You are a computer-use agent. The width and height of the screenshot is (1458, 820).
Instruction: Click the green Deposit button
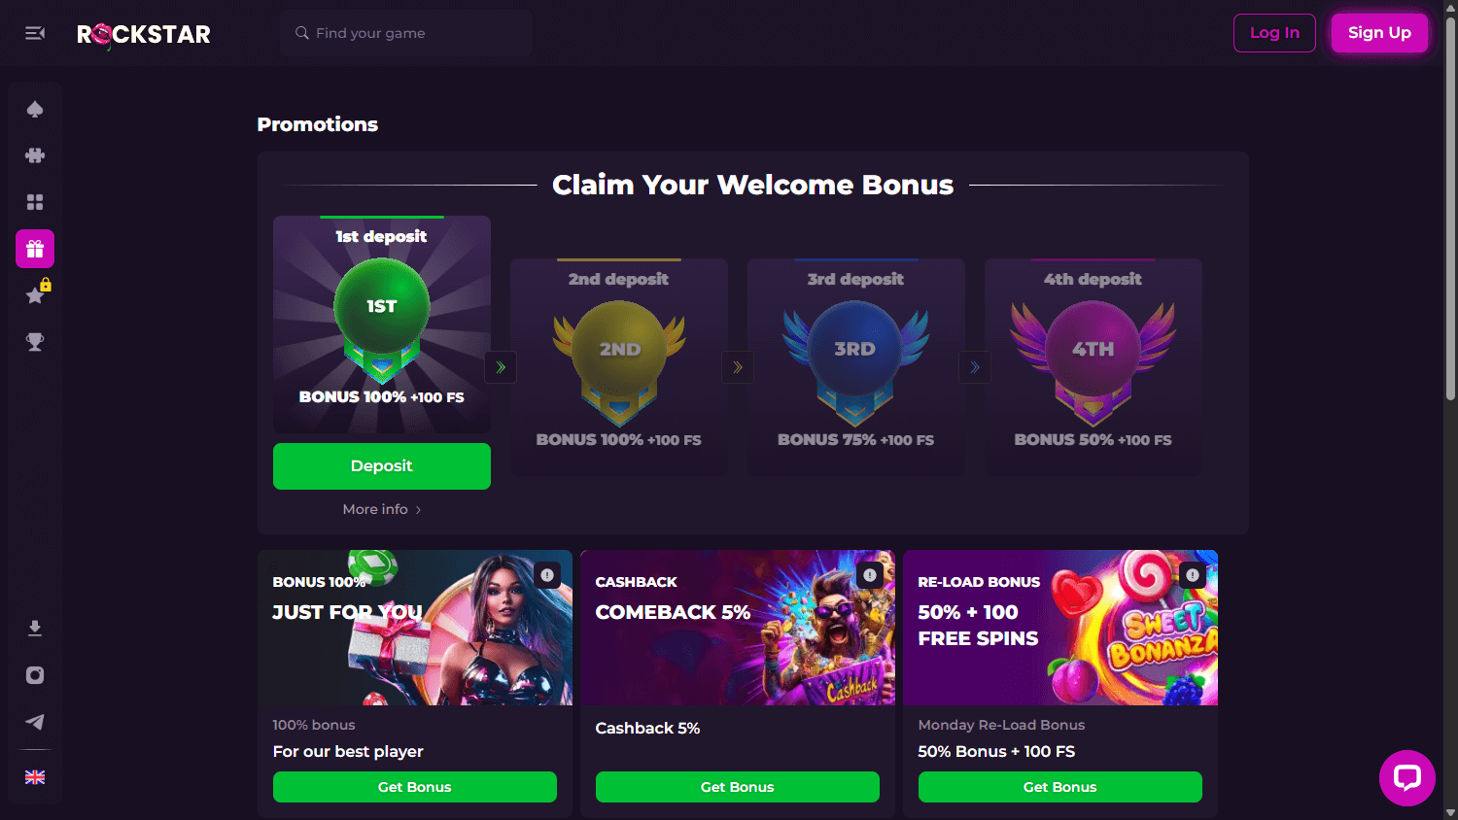381,466
